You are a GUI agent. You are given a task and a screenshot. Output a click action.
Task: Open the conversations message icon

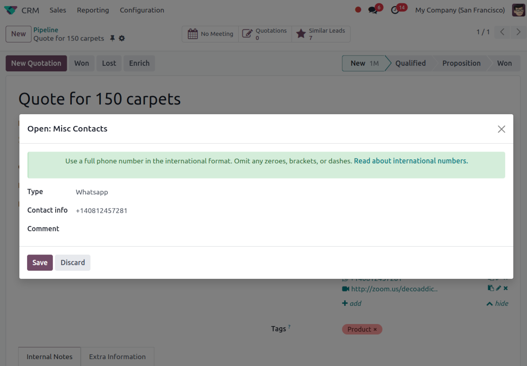pos(372,10)
